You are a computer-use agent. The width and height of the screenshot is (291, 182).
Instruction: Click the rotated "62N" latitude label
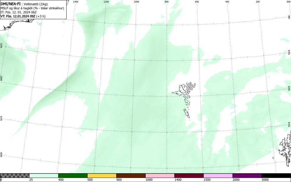click(289, 88)
